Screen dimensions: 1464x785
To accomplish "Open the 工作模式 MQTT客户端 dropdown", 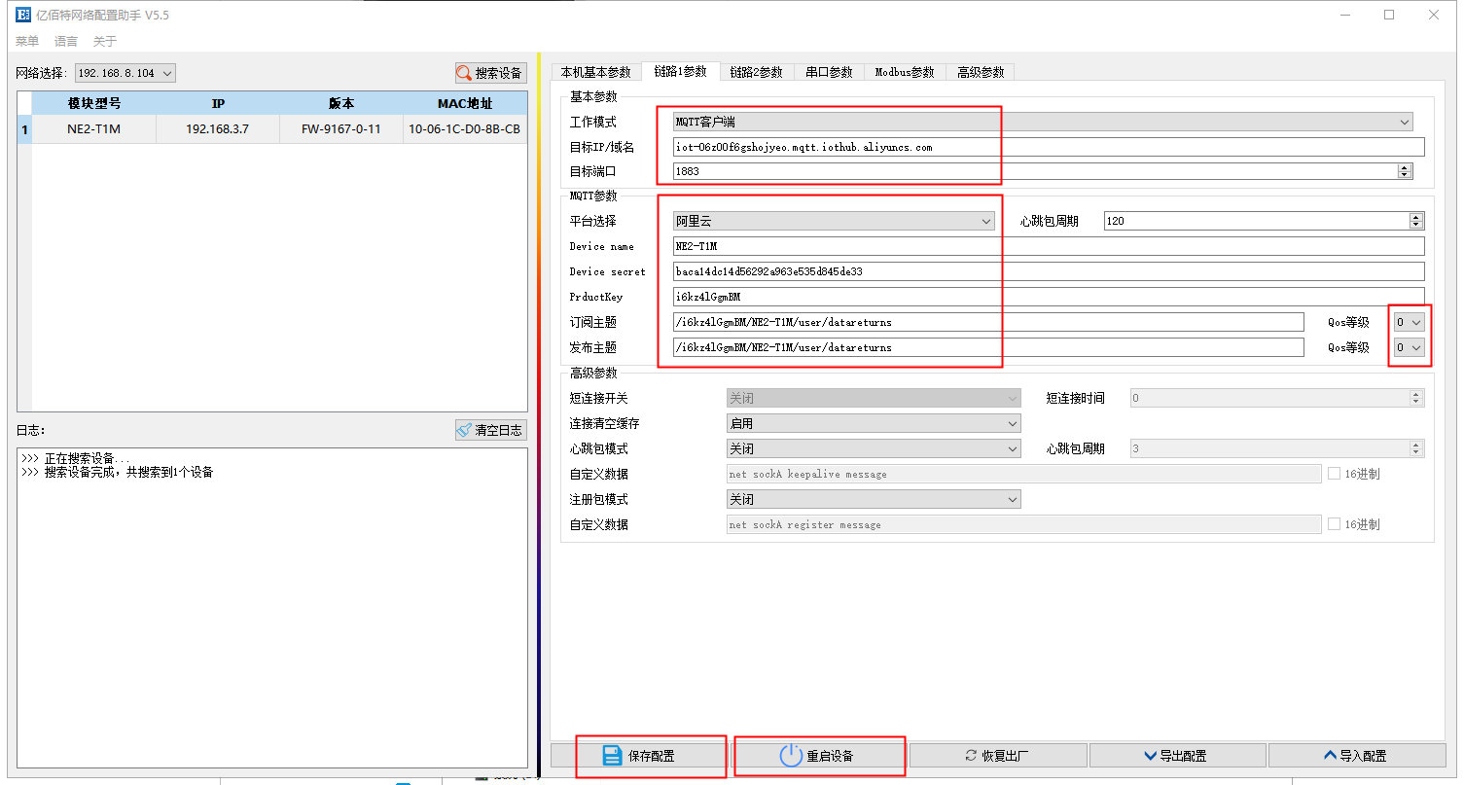I will coord(1042,122).
